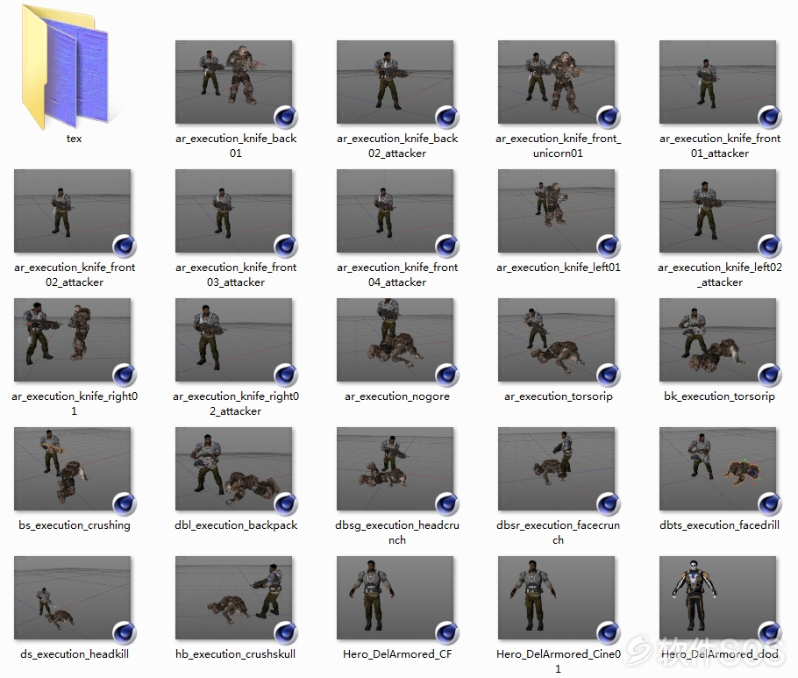
Task: Click the 'ar_execution_knife_right02_attacker' file name
Action: 236,403
